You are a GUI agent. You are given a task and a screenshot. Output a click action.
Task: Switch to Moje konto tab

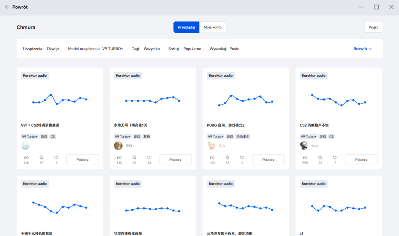pos(212,27)
